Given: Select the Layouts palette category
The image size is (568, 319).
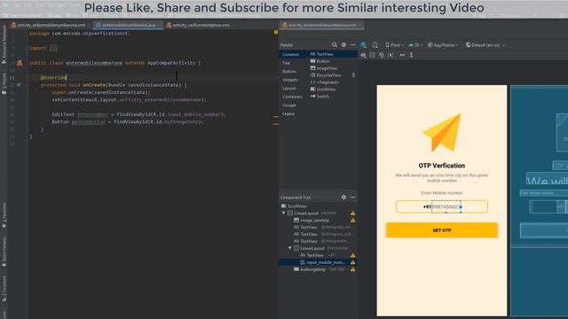Looking at the screenshot, I should coord(289,89).
